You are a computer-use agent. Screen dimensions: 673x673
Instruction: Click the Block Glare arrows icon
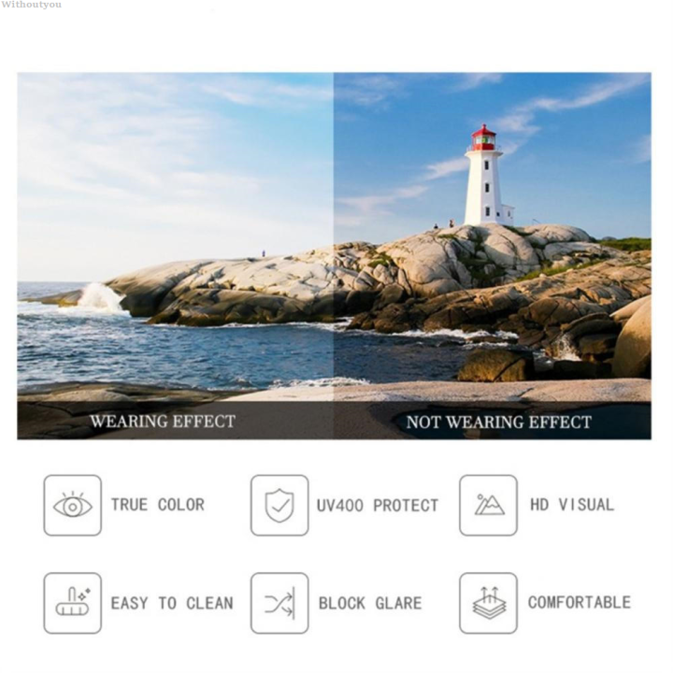[279, 603]
